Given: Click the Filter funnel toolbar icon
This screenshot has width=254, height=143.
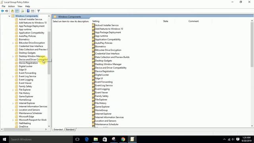Looking at the screenshot, I should (x=38, y=11).
